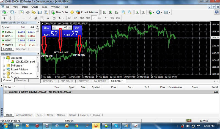Expand the Expert Advisors tree node
The image size is (220, 129).
tap(4, 70)
